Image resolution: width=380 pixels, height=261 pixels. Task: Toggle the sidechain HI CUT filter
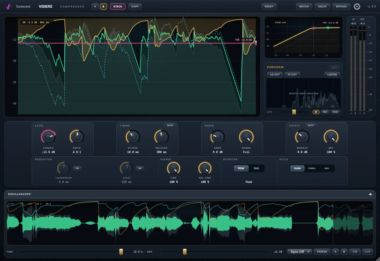tap(292, 75)
